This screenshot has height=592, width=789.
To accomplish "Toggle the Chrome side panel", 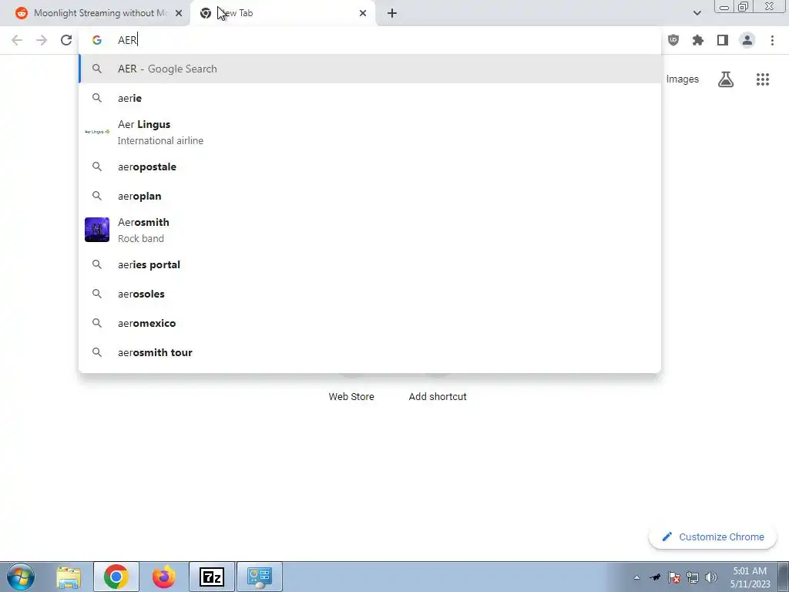I will (x=723, y=40).
